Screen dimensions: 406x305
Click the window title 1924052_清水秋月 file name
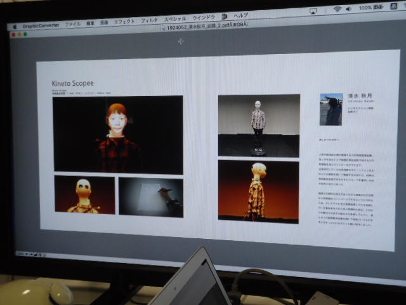207,26
